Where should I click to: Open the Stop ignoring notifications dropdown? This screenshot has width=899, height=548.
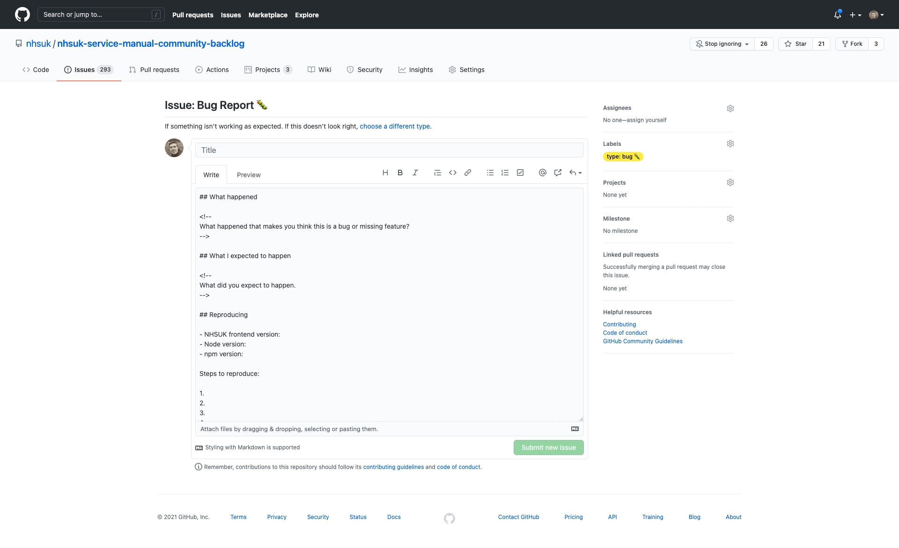[x=721, y=43]
